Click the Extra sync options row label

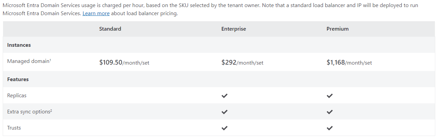(x=29, y=112)
